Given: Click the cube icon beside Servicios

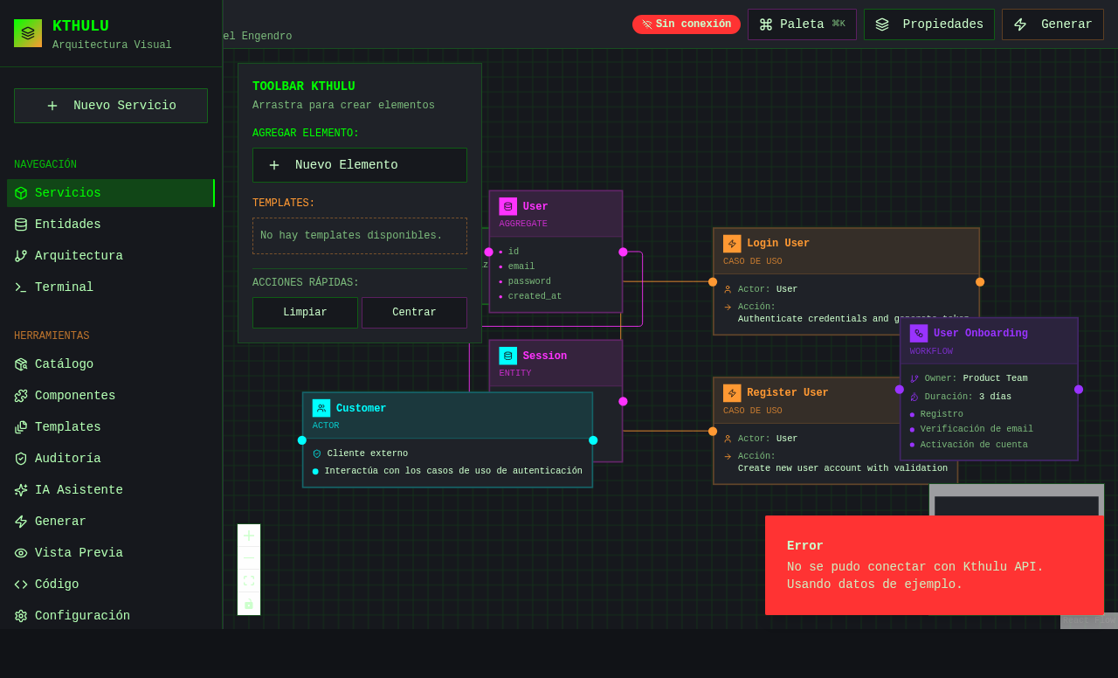Looking at the screenshot, I should [21, 193].
